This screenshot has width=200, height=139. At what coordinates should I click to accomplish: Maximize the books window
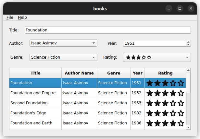[180, 8]
